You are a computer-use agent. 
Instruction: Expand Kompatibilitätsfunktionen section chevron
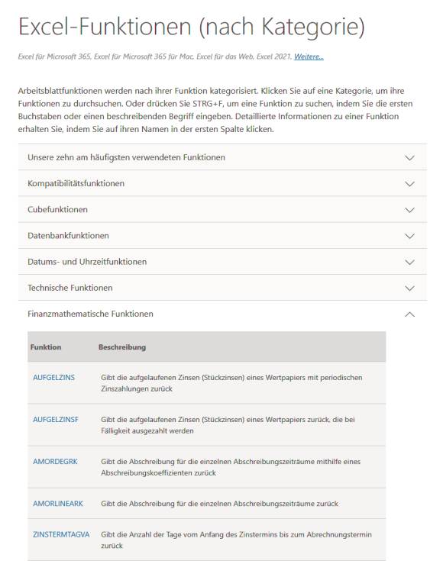[409, 184]
